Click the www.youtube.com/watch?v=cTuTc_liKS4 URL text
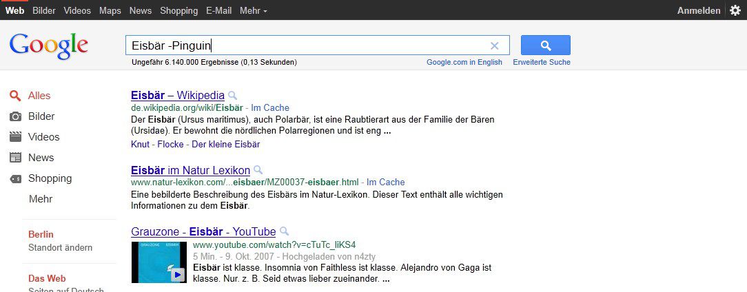Image resolution: width=747 pixels, height=292 pixels. coord(274,245)
